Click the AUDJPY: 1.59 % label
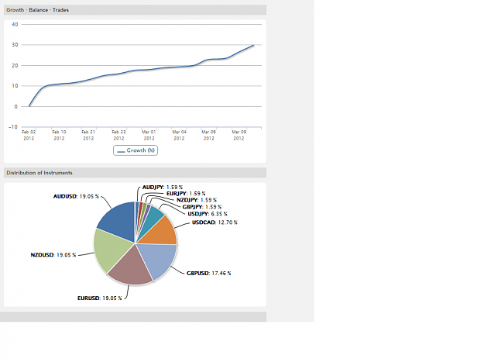The image size is (484, 362). 163,188
